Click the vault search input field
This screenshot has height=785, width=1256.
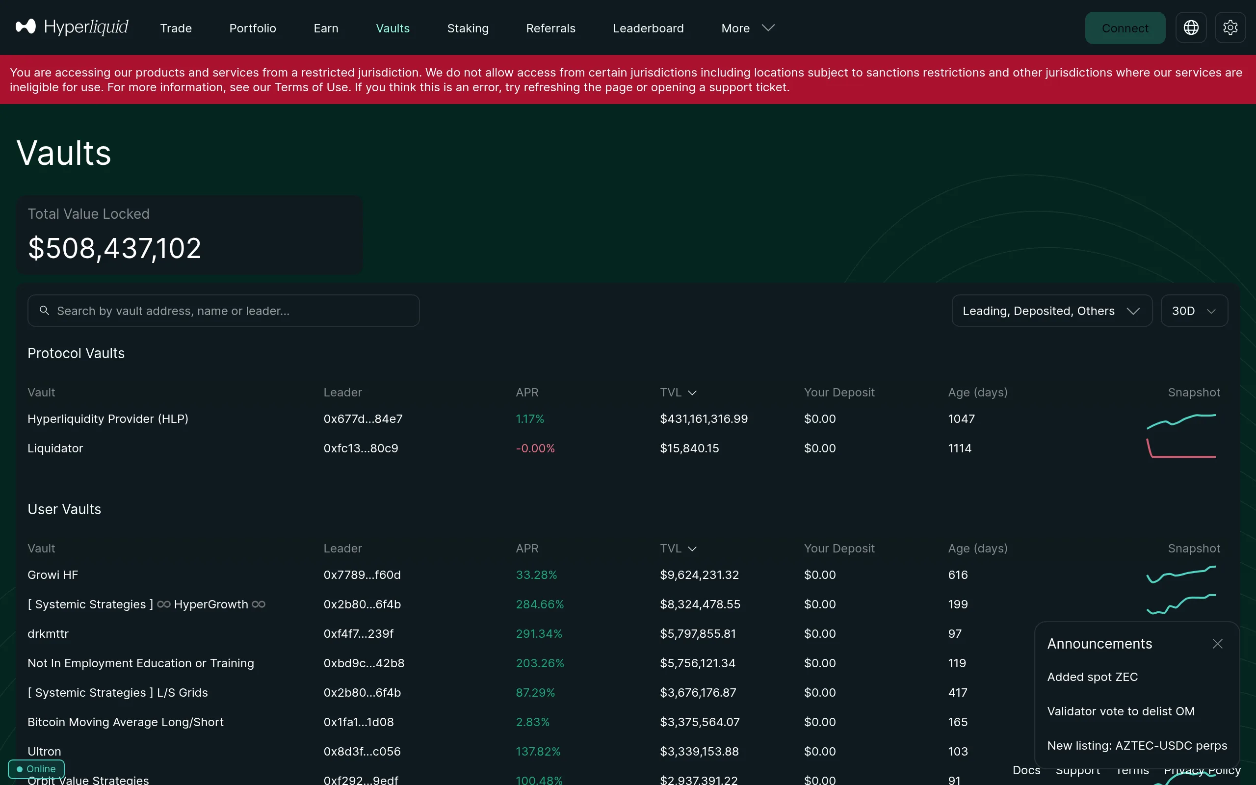(223, 311)
